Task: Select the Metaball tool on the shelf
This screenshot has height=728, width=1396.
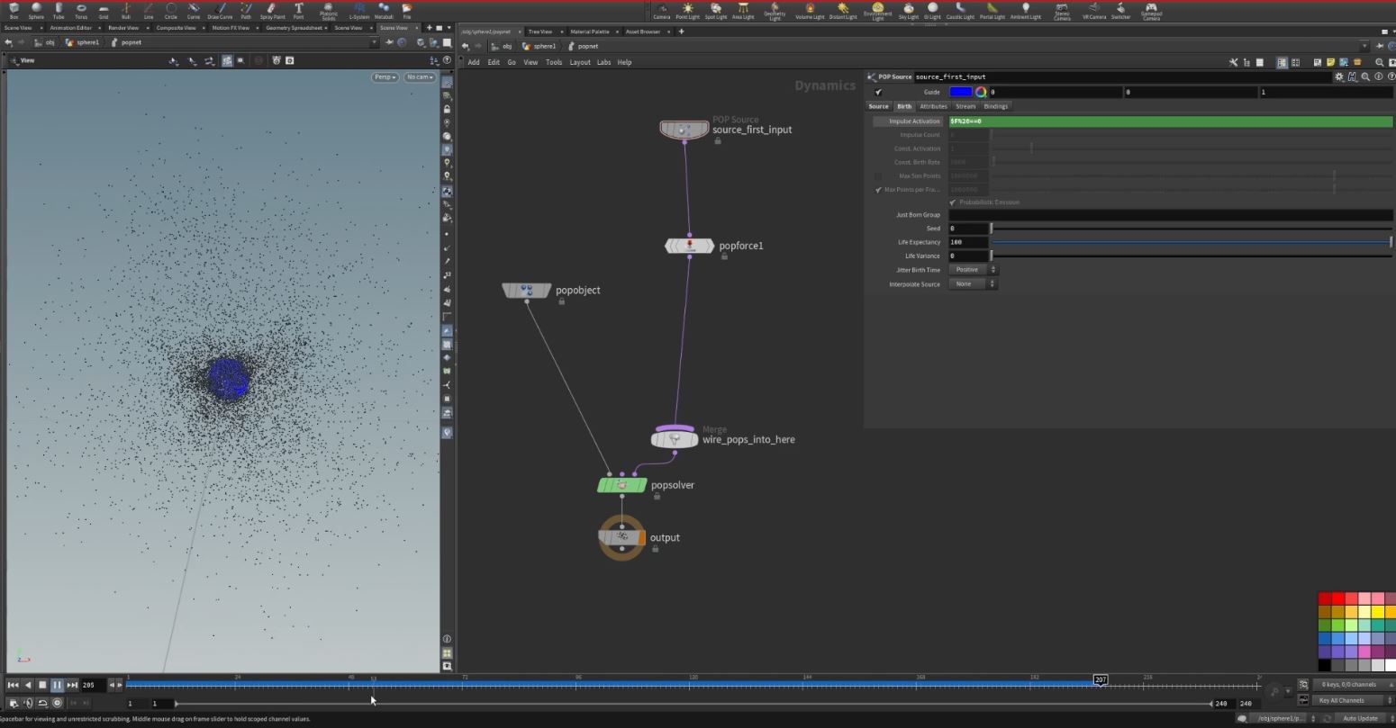Action: click(383, 9)
